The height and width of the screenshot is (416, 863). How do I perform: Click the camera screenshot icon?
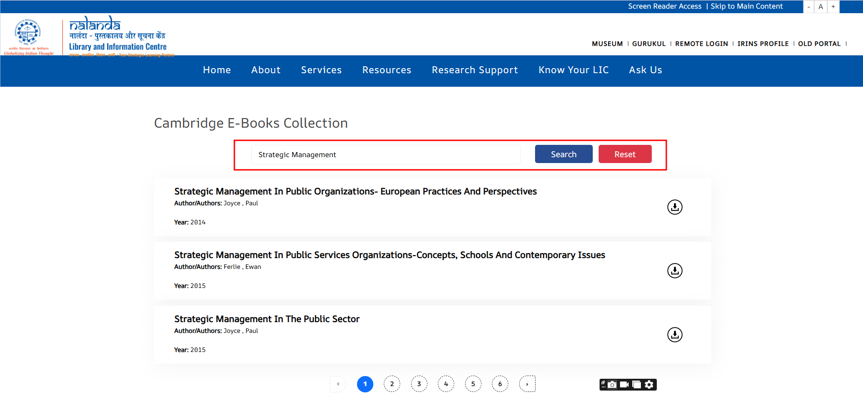coord(613,385)
